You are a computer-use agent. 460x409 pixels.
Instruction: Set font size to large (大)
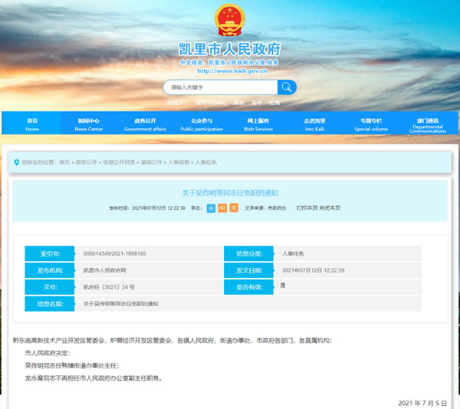click(234, 208)
